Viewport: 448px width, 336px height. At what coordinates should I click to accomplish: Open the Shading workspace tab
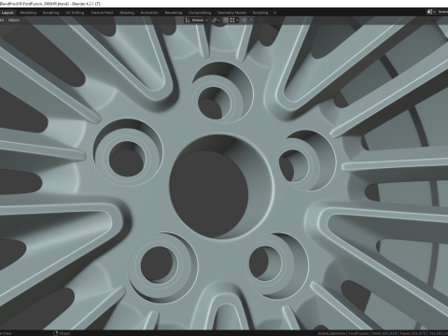[127, 13]
